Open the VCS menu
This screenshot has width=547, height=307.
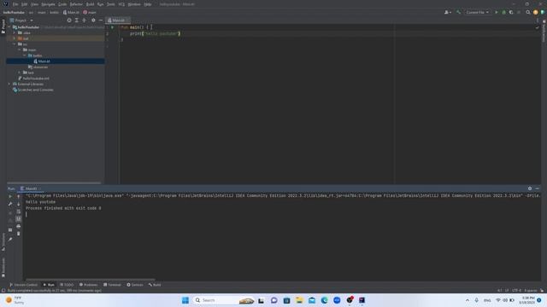[x=121, y=4]
